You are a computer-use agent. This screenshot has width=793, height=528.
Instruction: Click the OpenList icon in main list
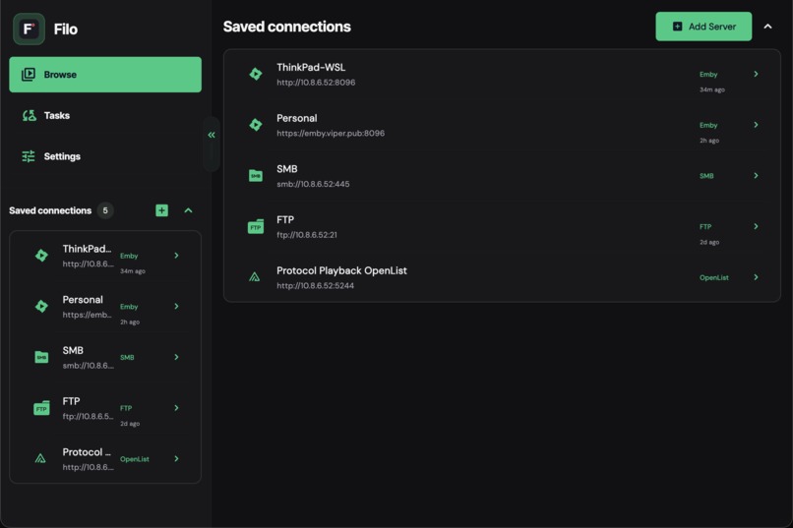pyautogui.click(x=255, y=277)
